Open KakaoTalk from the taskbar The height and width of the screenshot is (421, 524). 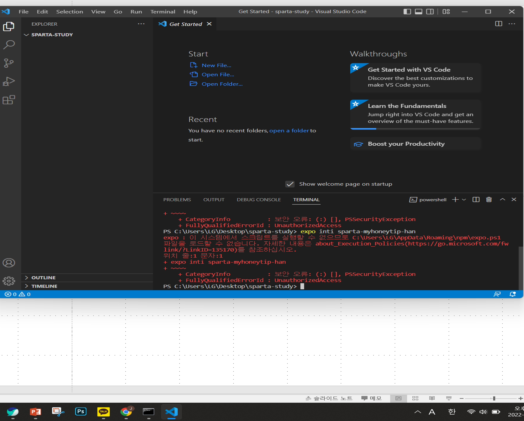pyautogui.click(x=103, y=412)
